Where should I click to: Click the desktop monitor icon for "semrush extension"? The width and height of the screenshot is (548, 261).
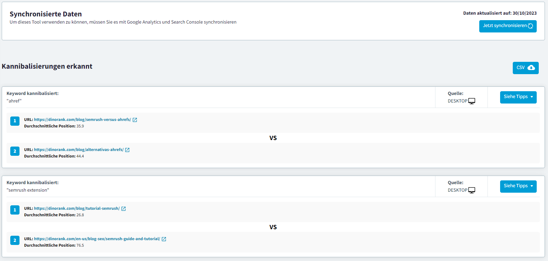[x=472, y=190]
